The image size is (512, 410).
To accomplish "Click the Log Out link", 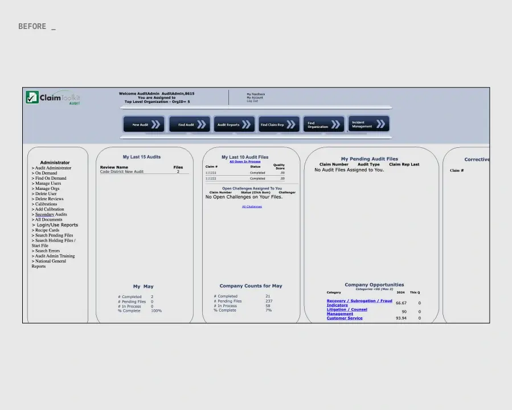I will click(x=252, y=101).
